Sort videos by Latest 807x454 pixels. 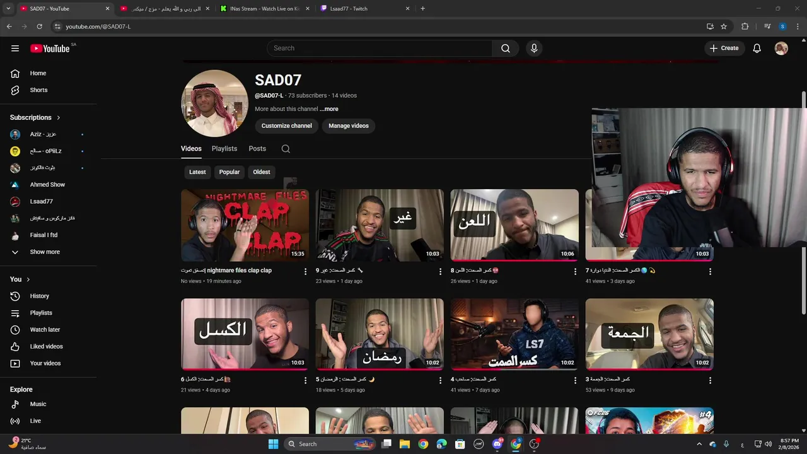[x=197, y=172]
